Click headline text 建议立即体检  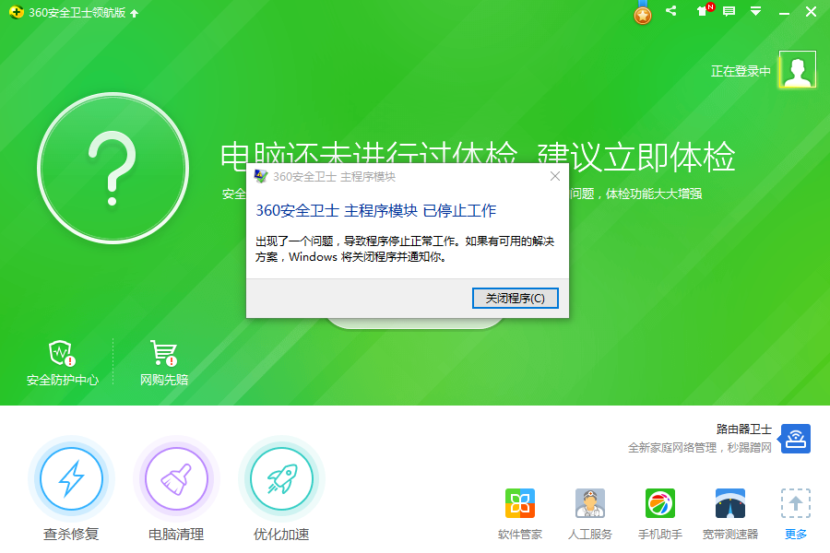(x=636, y=158)
